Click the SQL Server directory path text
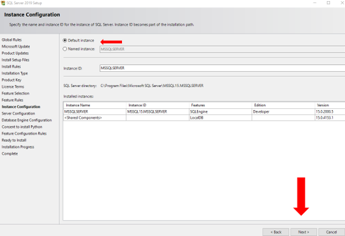The image size is (345, 236). [152, 86]
